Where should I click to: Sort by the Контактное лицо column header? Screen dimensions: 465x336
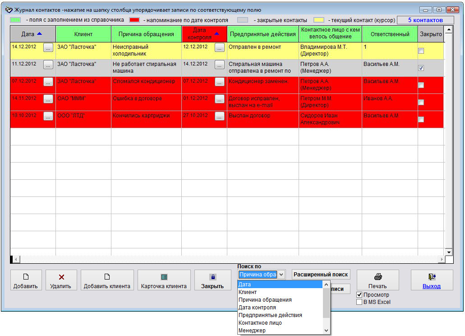(330, 34)
